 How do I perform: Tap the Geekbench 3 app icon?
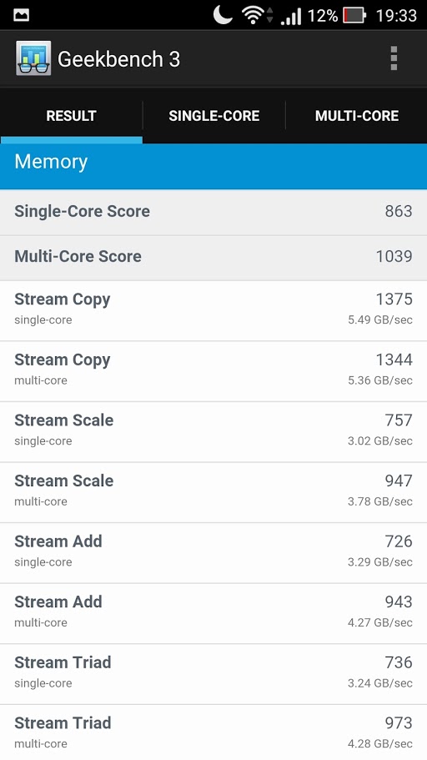pos(33,58)
